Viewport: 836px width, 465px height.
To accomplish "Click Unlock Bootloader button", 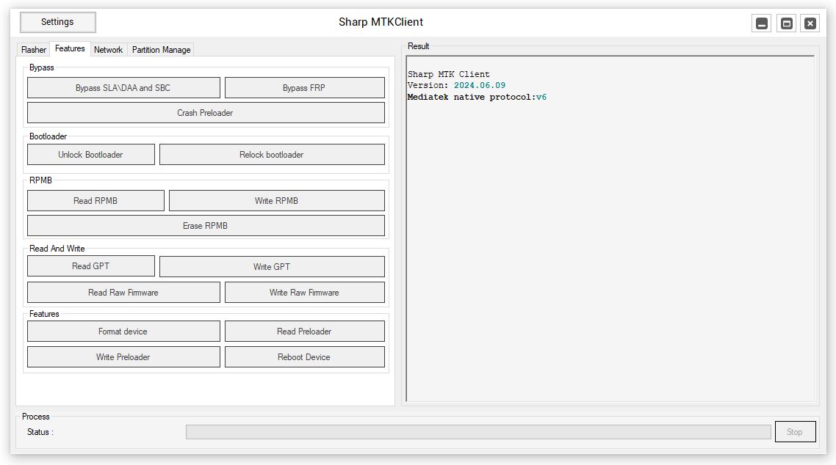I will [x=90, y=155].
